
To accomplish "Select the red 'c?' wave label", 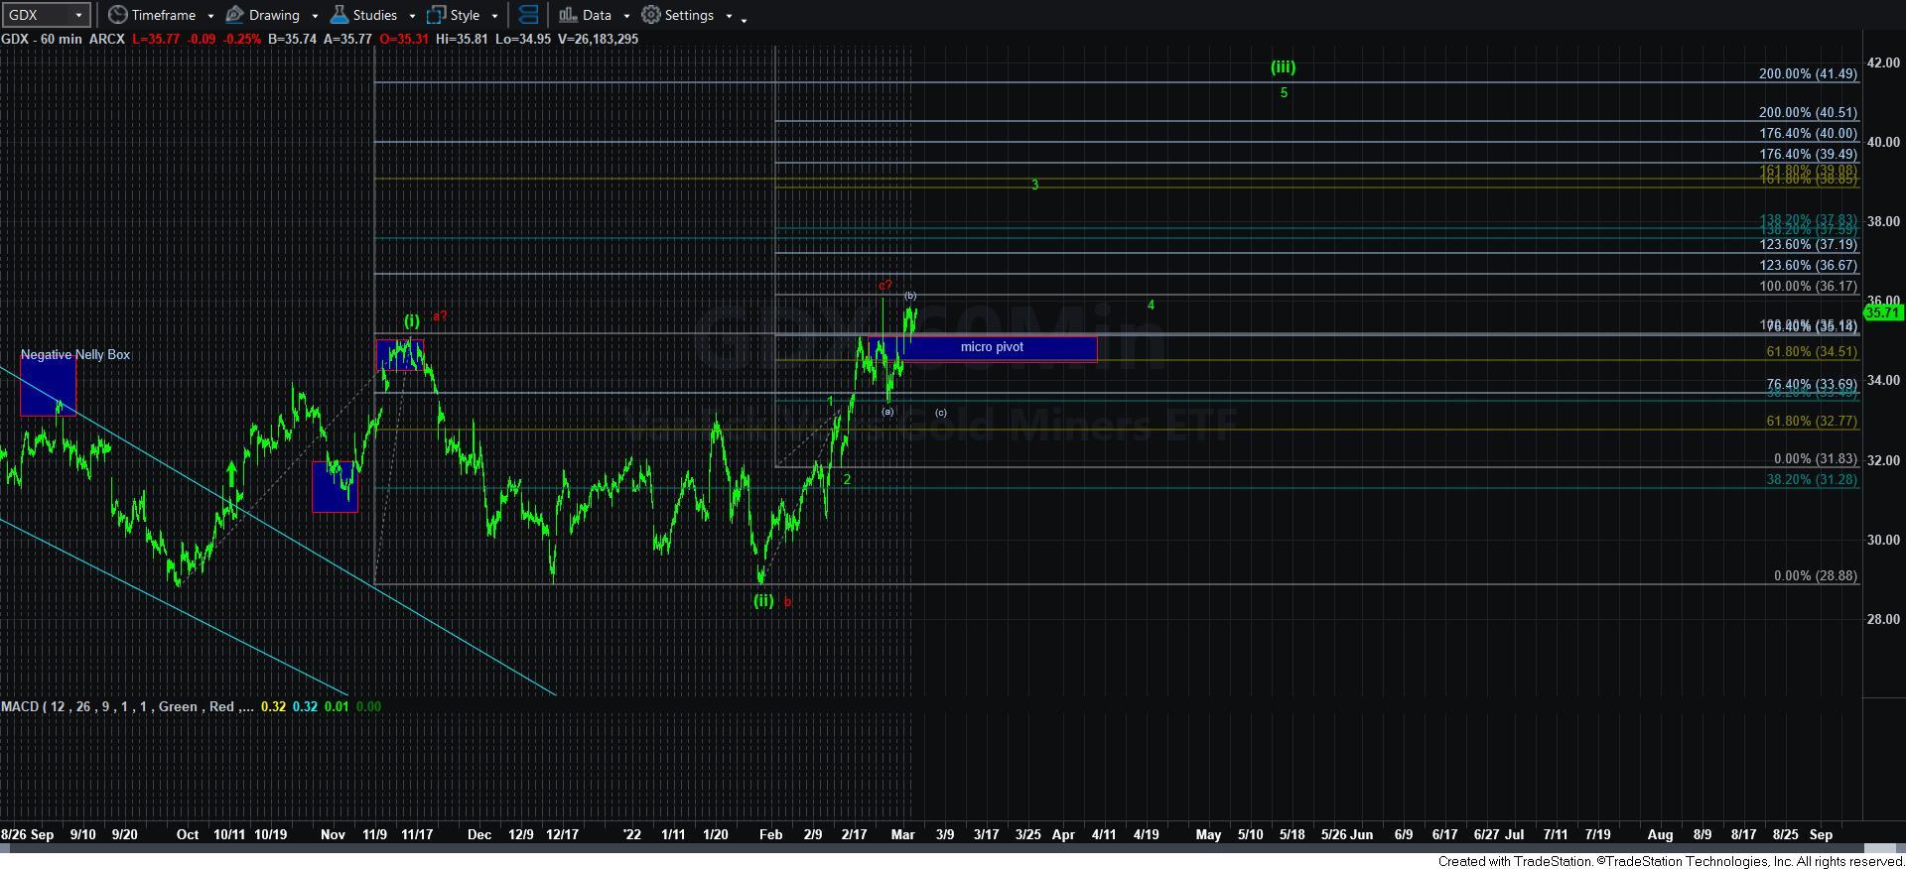I will pyautogui.click(x=885, y=286).
